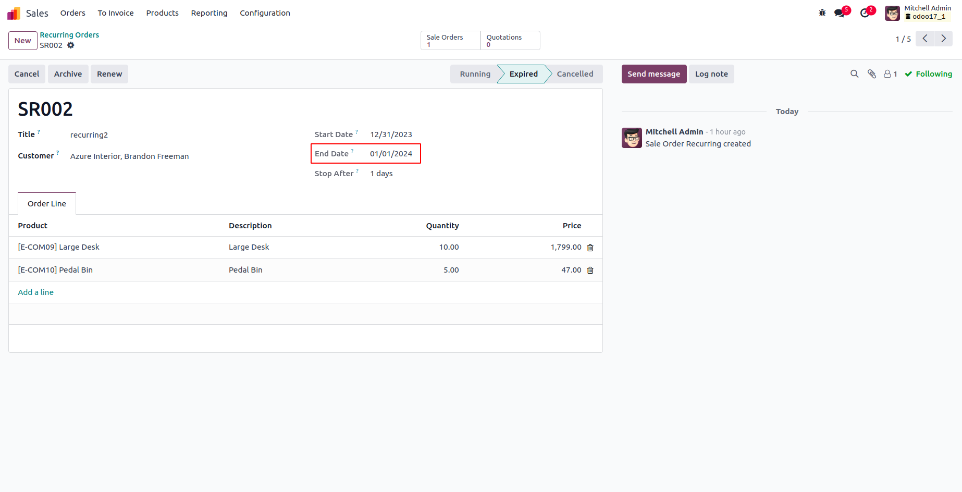Screen dimensions: 962x492
Task: Click the New button
Action: (x=23, y=41)
